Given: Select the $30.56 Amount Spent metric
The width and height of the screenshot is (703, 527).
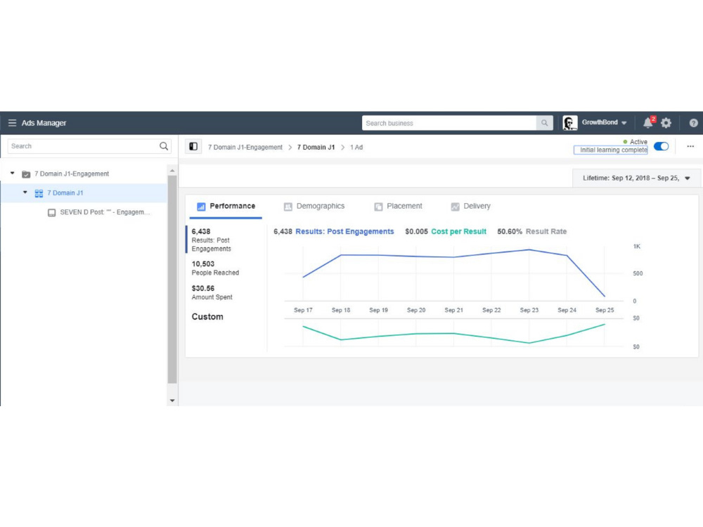Looking at the screenshot, I should coord(212,292).
